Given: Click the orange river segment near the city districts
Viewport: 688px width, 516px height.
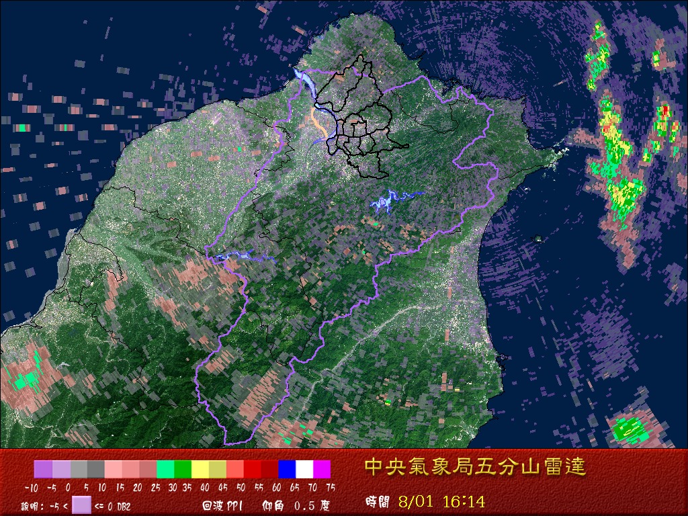Looking at the screenshot, I should [x=318, y=124].
